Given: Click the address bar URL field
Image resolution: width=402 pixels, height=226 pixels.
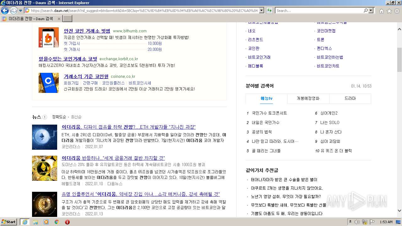Looking at the screenshot, I should tap(144, 10).
